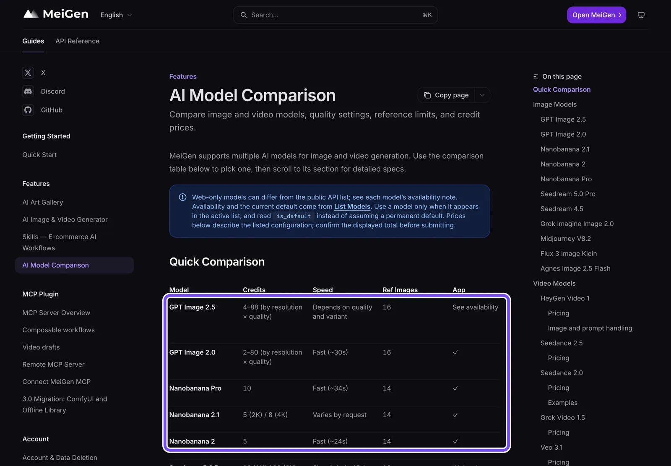Jump to Quick Comparison in page outline
Viewport: 671px width, 466px height.
[562, 89]
